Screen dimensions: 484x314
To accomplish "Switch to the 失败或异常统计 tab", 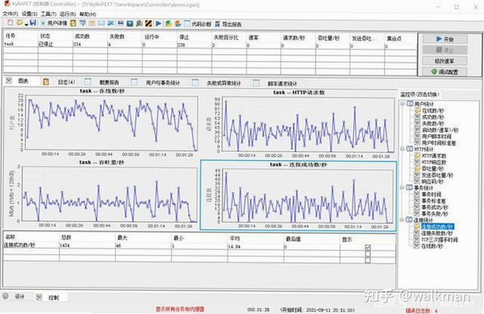I will (217, 83).
